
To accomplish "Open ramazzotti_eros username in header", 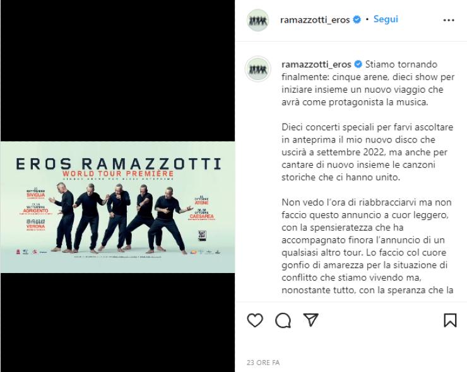I will 315,20.
